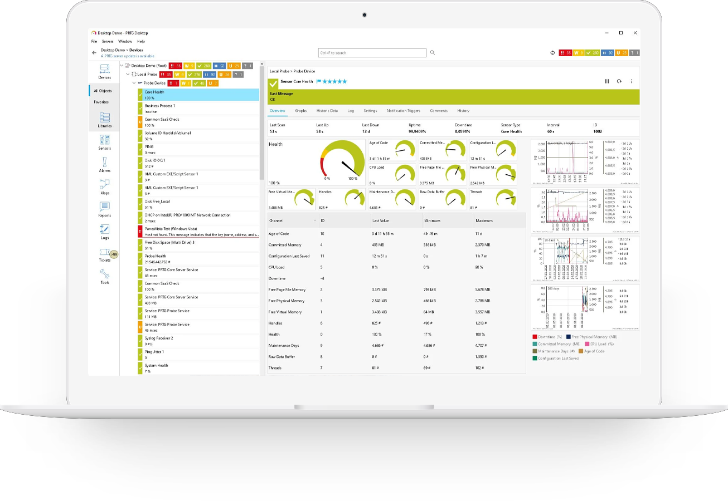The height and width of the screenshot is (501, 728).
Task: Sort the table by the Channel column header
Action: coord(293,220)
